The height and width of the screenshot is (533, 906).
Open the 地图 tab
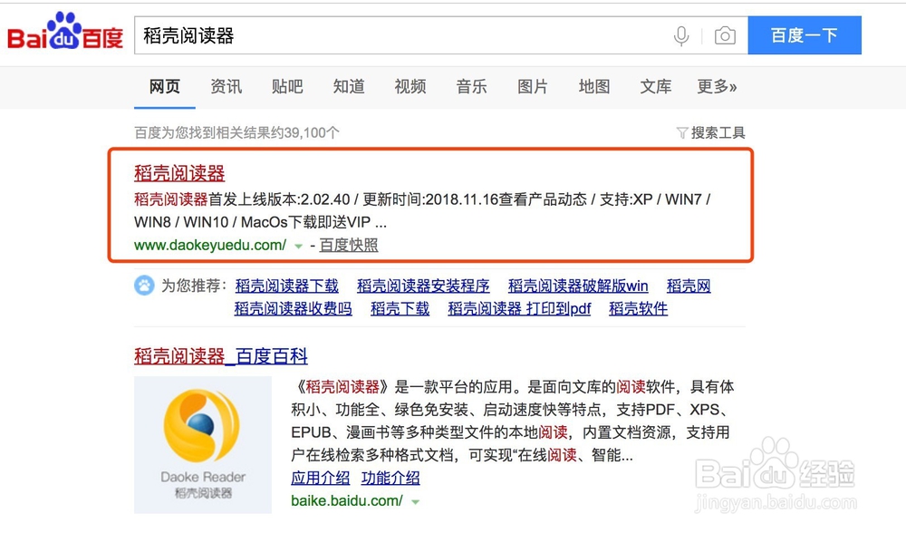(594, 87)
